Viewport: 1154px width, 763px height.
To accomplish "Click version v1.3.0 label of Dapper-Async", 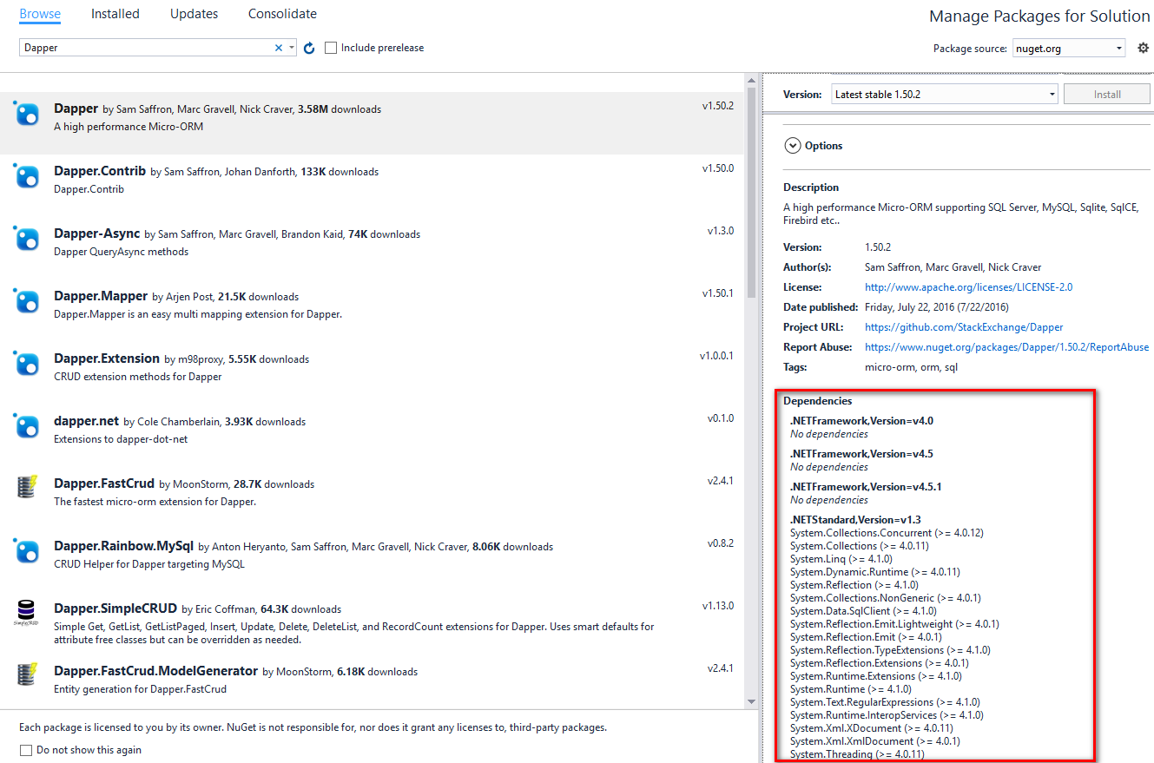I will (720, 231).
